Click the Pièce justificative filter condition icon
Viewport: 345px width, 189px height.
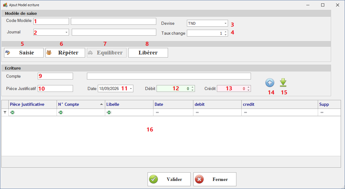(x=13, y=112)
